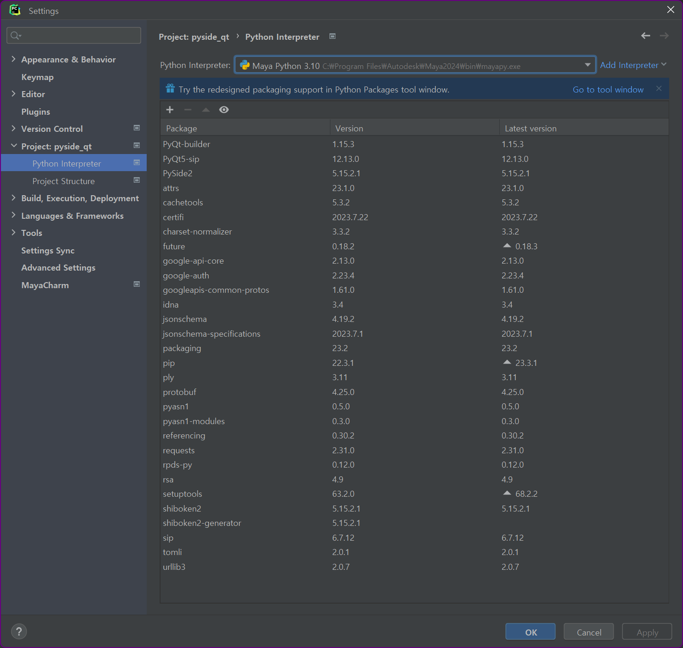Click the forward navigation arrow

click(x=664, y=36)
